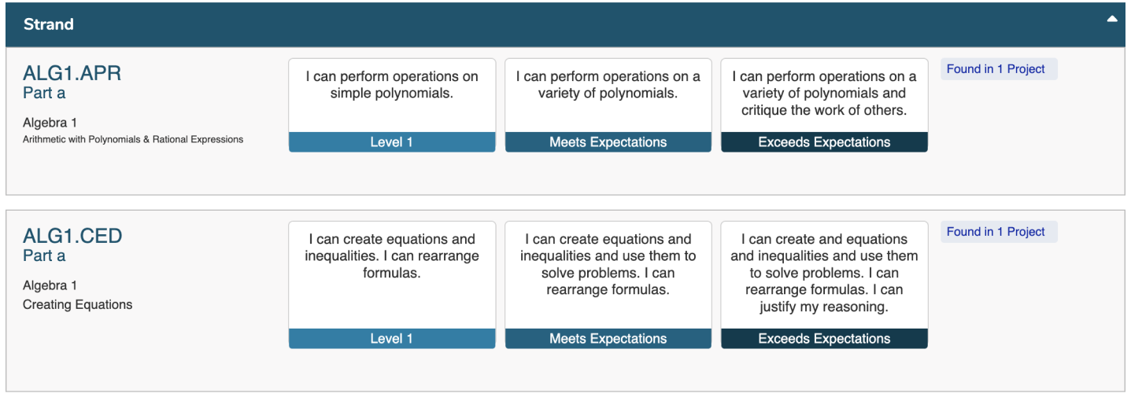Click Level 1 bar in ALG1.APR row
This screenshot has height=397, width=1131.
[392, 142]
